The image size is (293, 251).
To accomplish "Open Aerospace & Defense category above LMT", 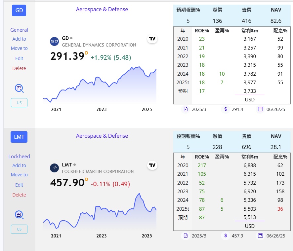I will 102,136.
